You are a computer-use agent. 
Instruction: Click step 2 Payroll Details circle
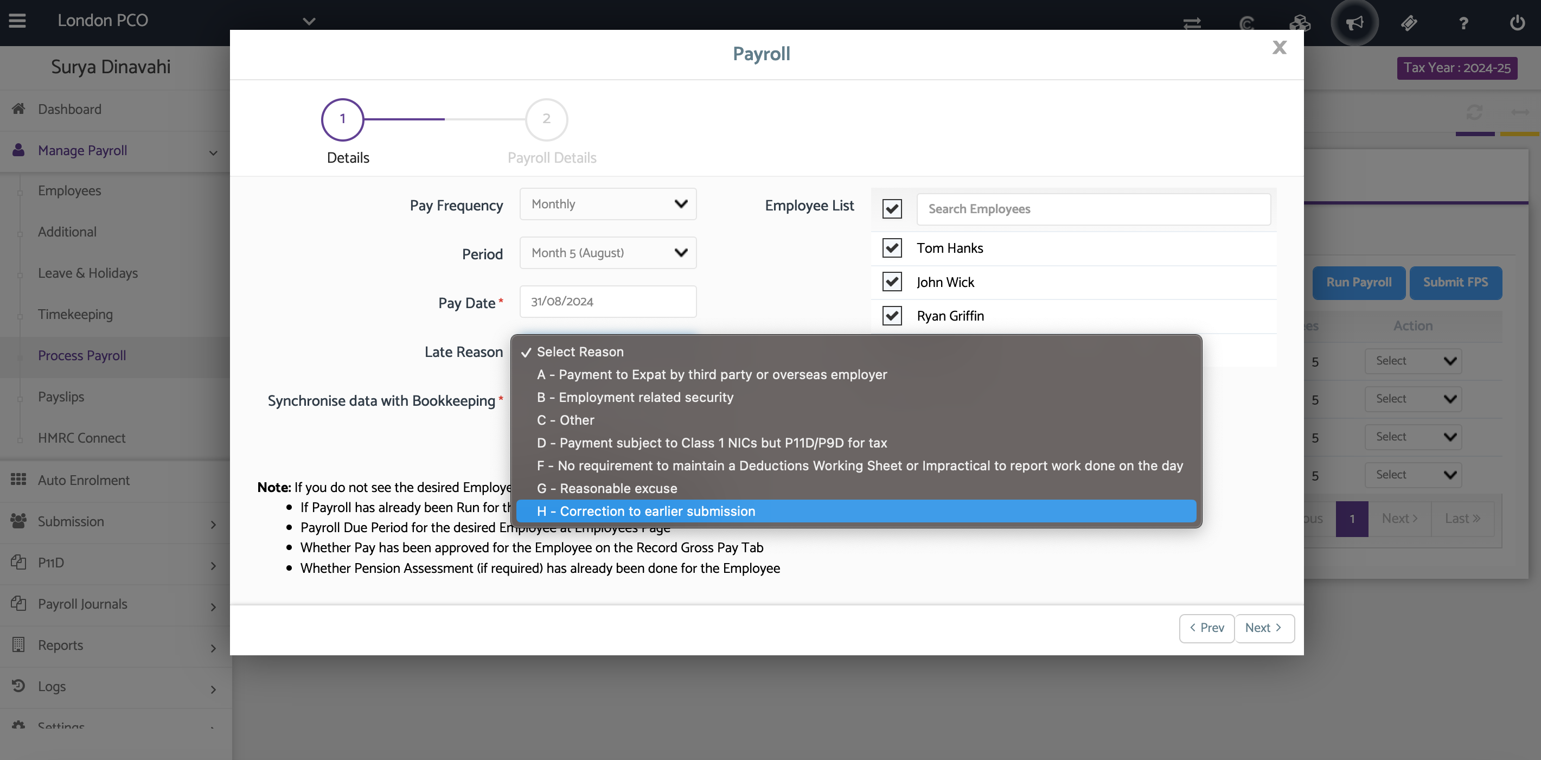(546, 119)
